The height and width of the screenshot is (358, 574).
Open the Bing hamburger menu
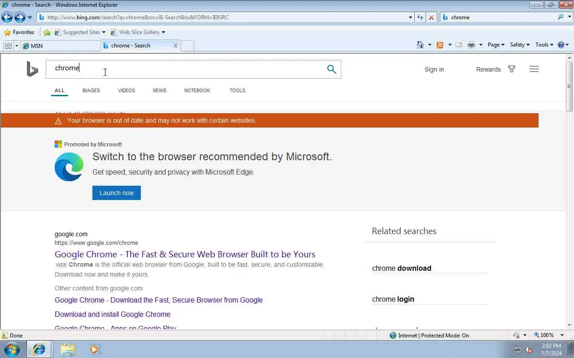534,69
